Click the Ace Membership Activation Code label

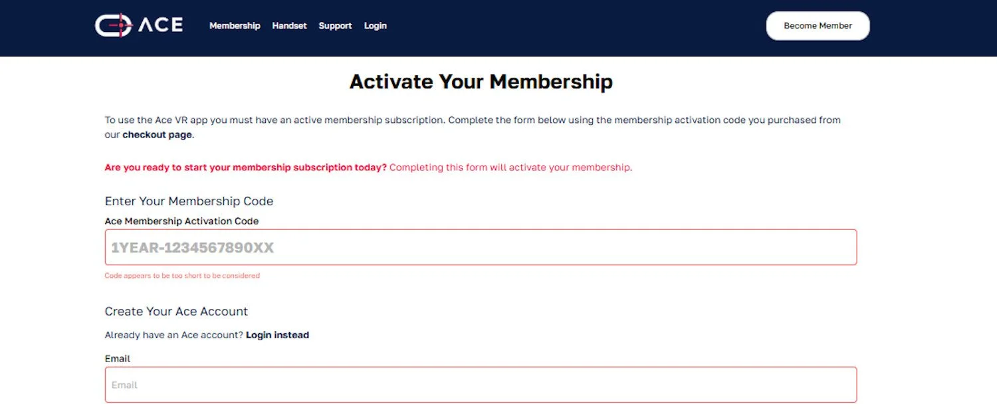[181, 221]
